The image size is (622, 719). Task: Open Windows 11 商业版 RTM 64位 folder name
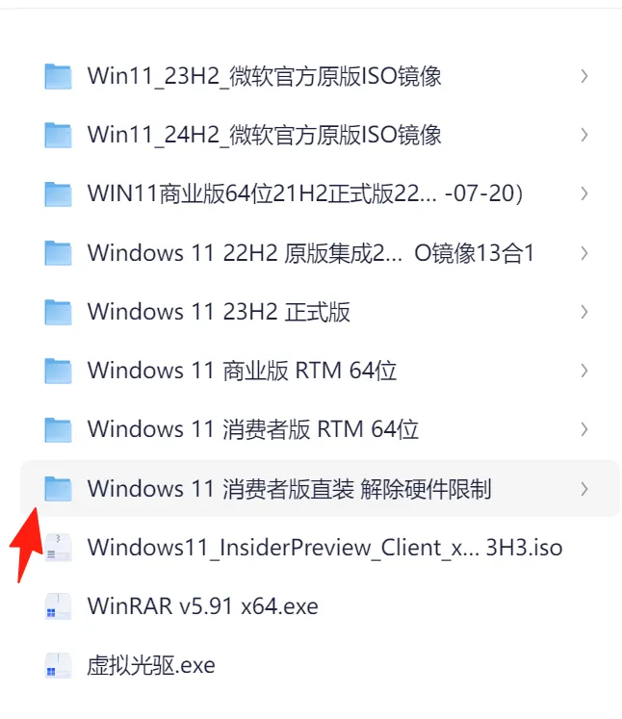coord(242,371)
